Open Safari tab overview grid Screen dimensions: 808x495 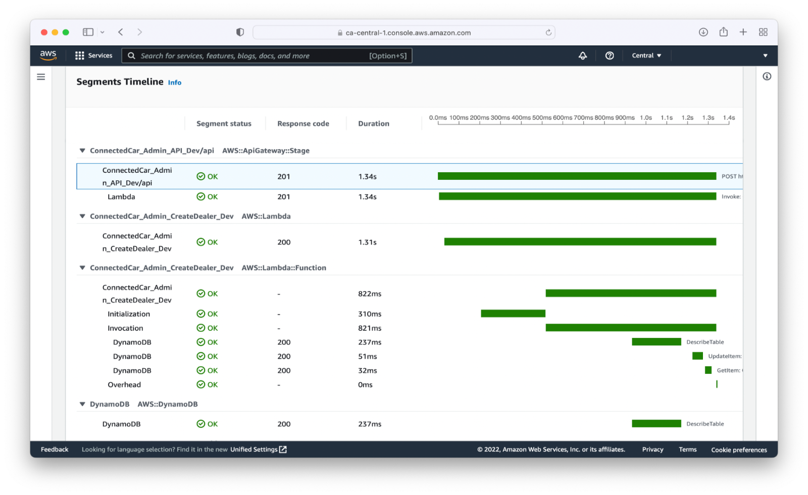click(763, 32)
